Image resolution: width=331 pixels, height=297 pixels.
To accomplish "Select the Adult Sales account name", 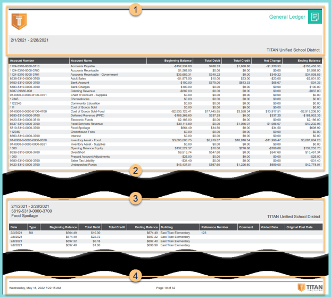I will (78, 78).
